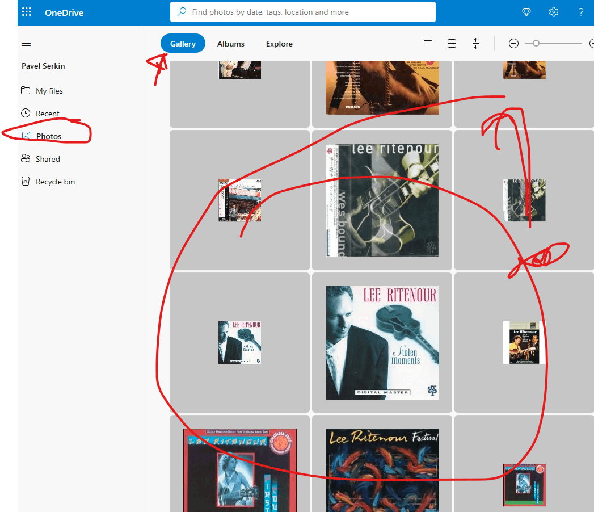Collapse the navigation pane

pyautogui.click(x=26, y=43)
